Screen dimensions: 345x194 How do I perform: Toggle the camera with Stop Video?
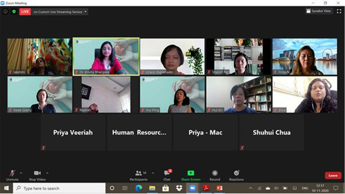click(x=37, y=173)
